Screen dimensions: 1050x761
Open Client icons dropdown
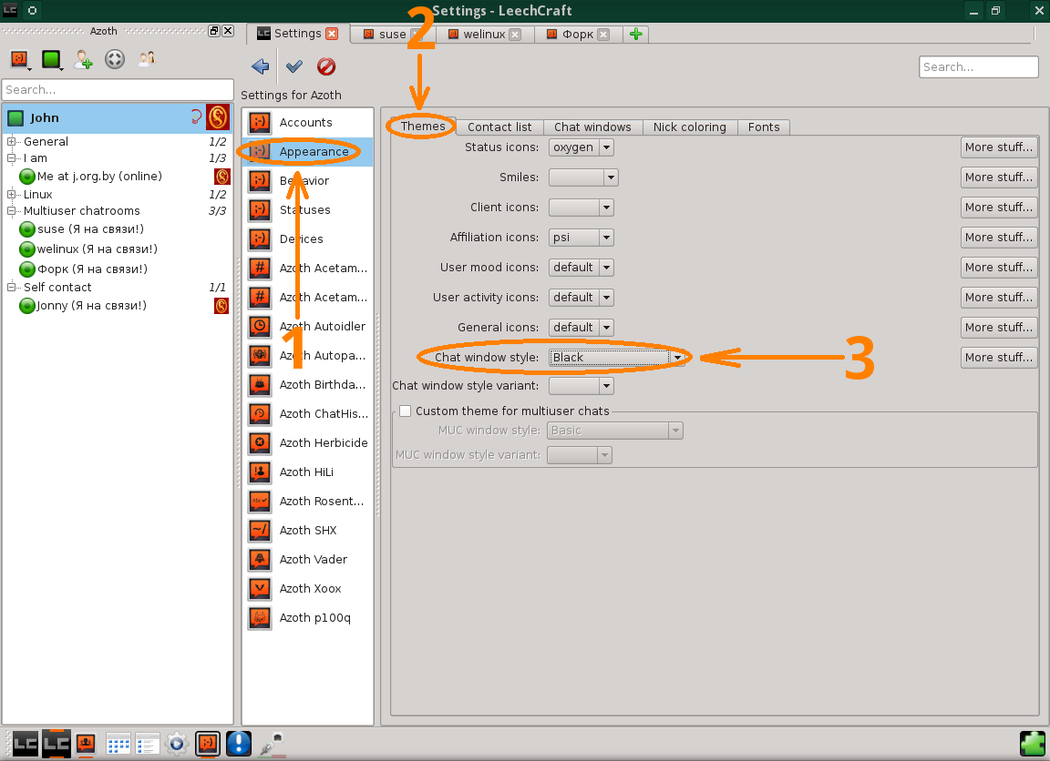coord(582,208)
